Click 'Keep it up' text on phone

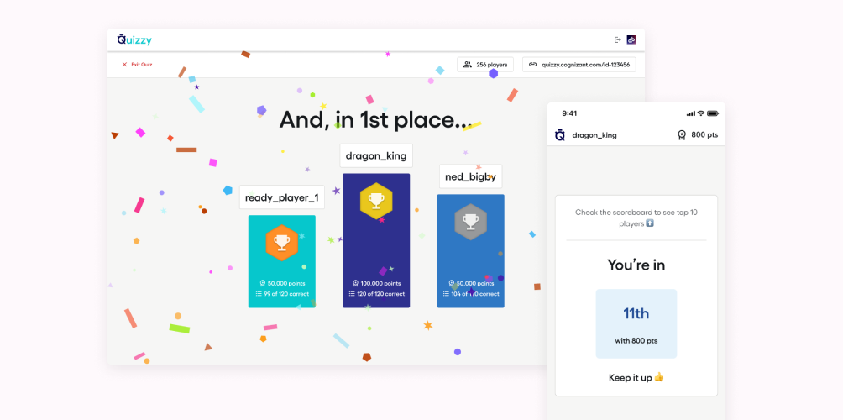[x=630, y=377]
